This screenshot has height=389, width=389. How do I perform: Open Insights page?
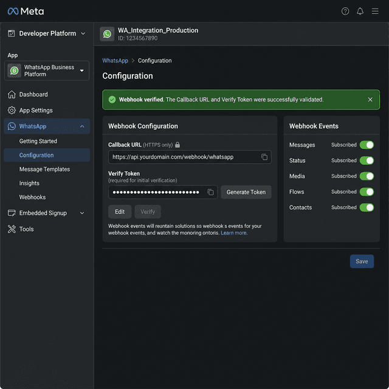coord(29,184)
